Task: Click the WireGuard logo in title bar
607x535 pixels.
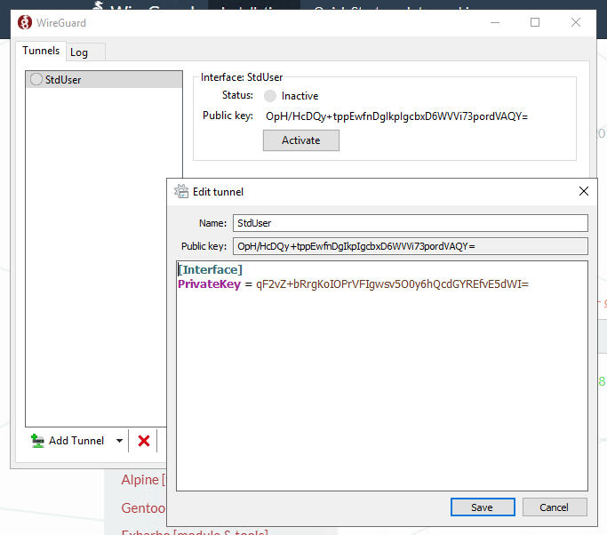Action: [x=25, y=22]
